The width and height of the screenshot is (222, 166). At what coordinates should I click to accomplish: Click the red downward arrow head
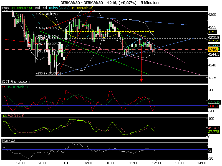tap(141, 80)
